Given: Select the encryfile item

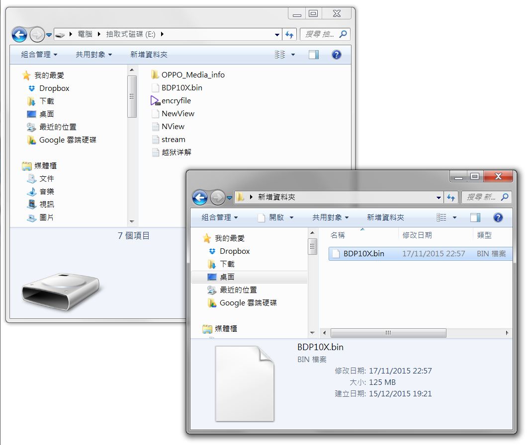Looking at the screenshot, I should tap(176, 101).
